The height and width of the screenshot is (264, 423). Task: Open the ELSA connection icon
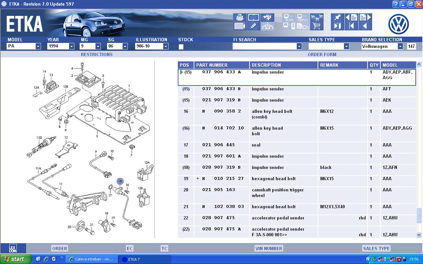[289, 17]
